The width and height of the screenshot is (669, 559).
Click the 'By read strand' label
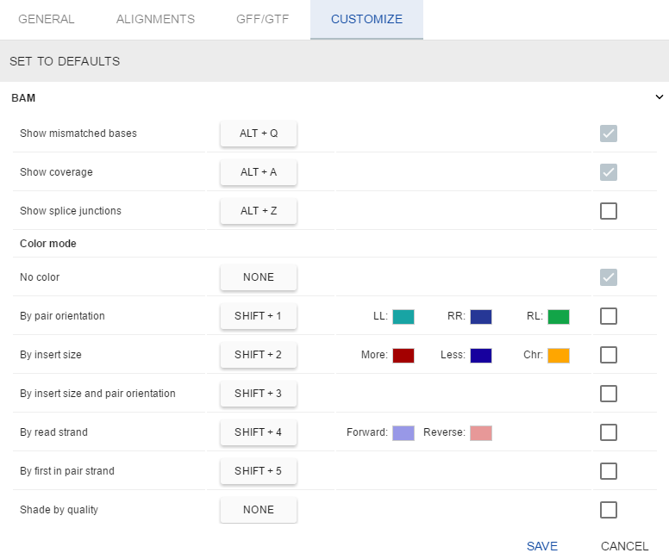click(x=53, y=432)
